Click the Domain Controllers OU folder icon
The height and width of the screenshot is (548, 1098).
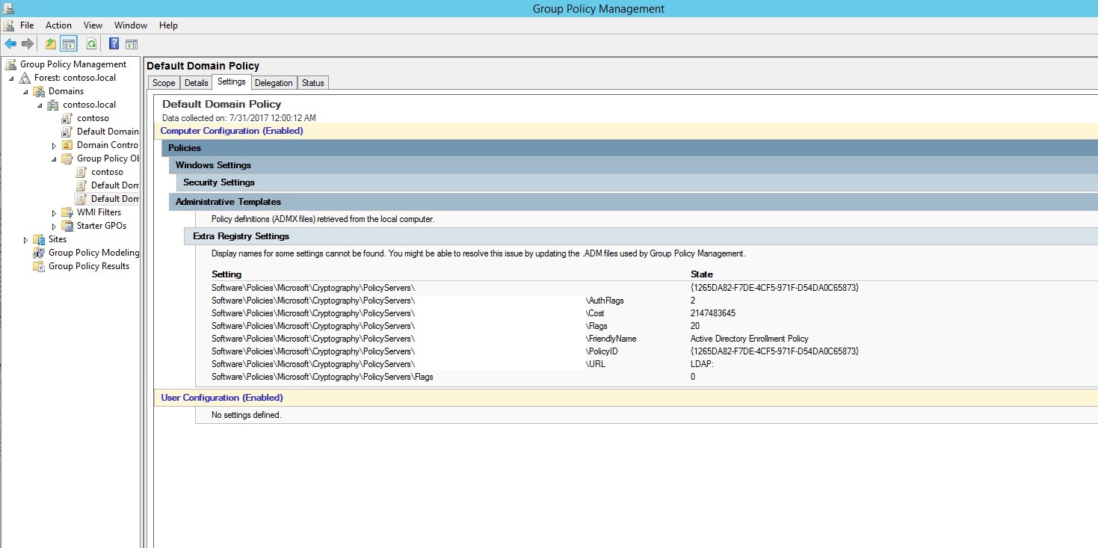(67, 145)
